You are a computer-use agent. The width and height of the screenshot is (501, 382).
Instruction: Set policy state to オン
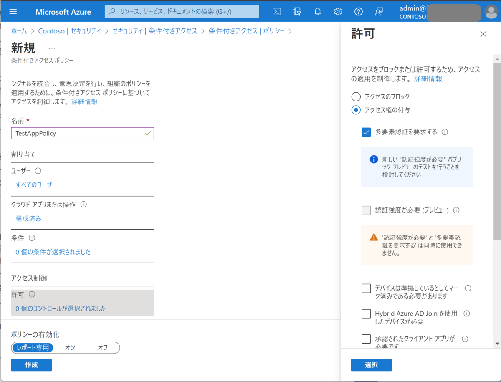click(x=70, y=347)
